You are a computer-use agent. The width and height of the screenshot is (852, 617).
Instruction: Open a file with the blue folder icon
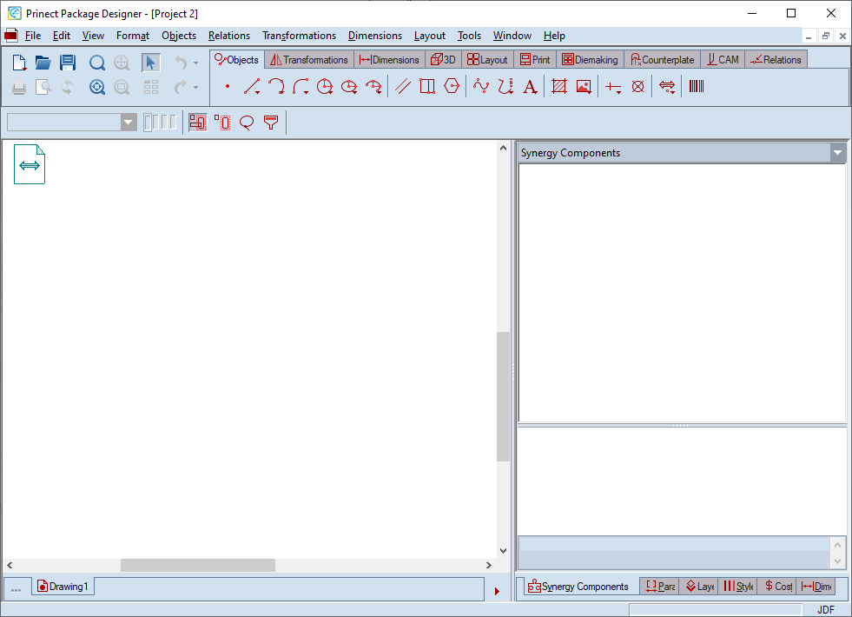tap(43, 63)
